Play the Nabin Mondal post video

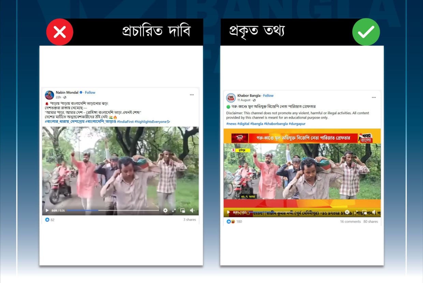[x=47, y=211]
